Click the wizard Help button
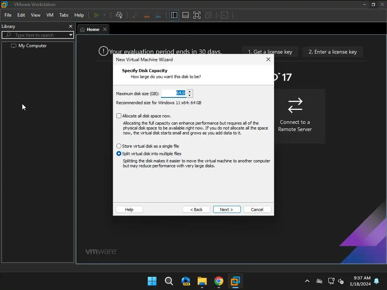 coord(129,209)
